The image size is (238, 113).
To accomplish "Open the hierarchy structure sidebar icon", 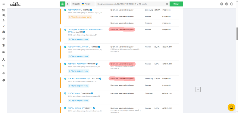I will pyautogui.click(x=4, y=59).
